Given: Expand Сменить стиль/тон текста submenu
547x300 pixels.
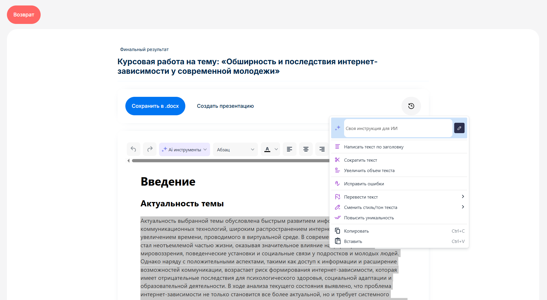Looking at the screenshot, I should click(x=463, y=207).
